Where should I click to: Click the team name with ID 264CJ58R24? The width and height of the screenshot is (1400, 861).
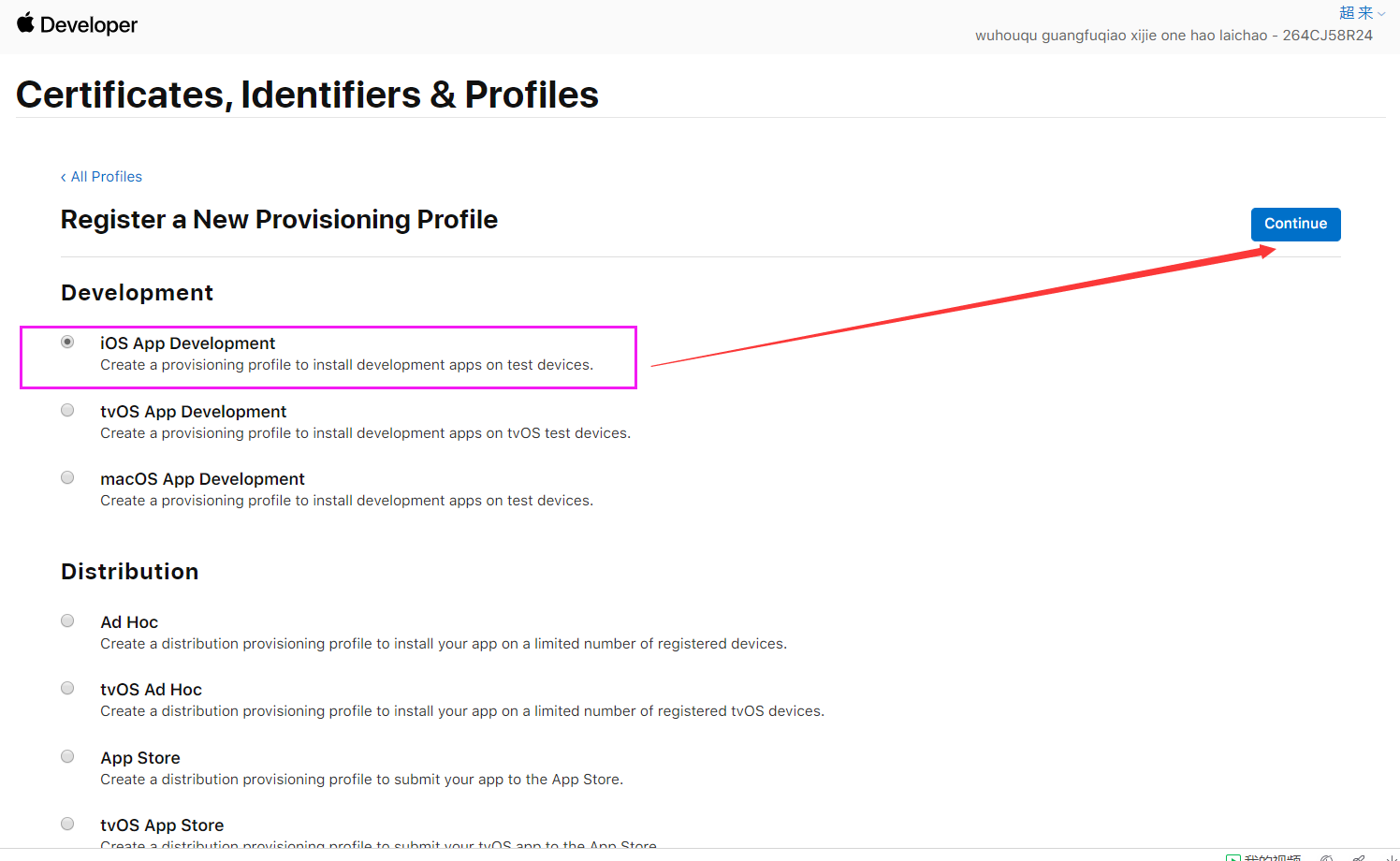pyautogui.click(x=1174, y=36)
